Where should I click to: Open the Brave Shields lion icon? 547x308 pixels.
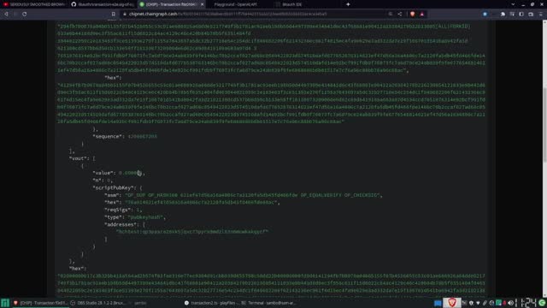[413, 14]
